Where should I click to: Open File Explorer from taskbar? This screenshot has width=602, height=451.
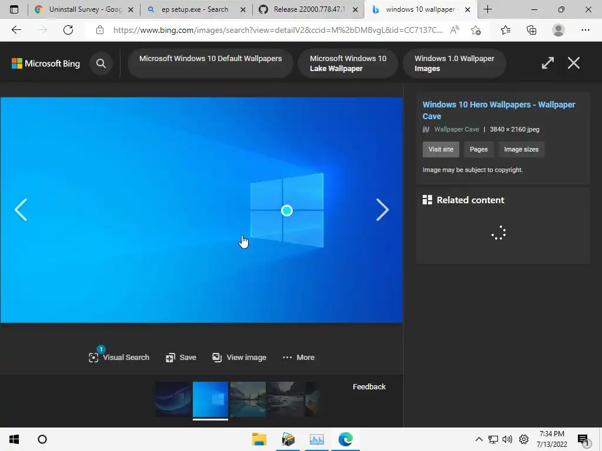[x=259, y=439]
